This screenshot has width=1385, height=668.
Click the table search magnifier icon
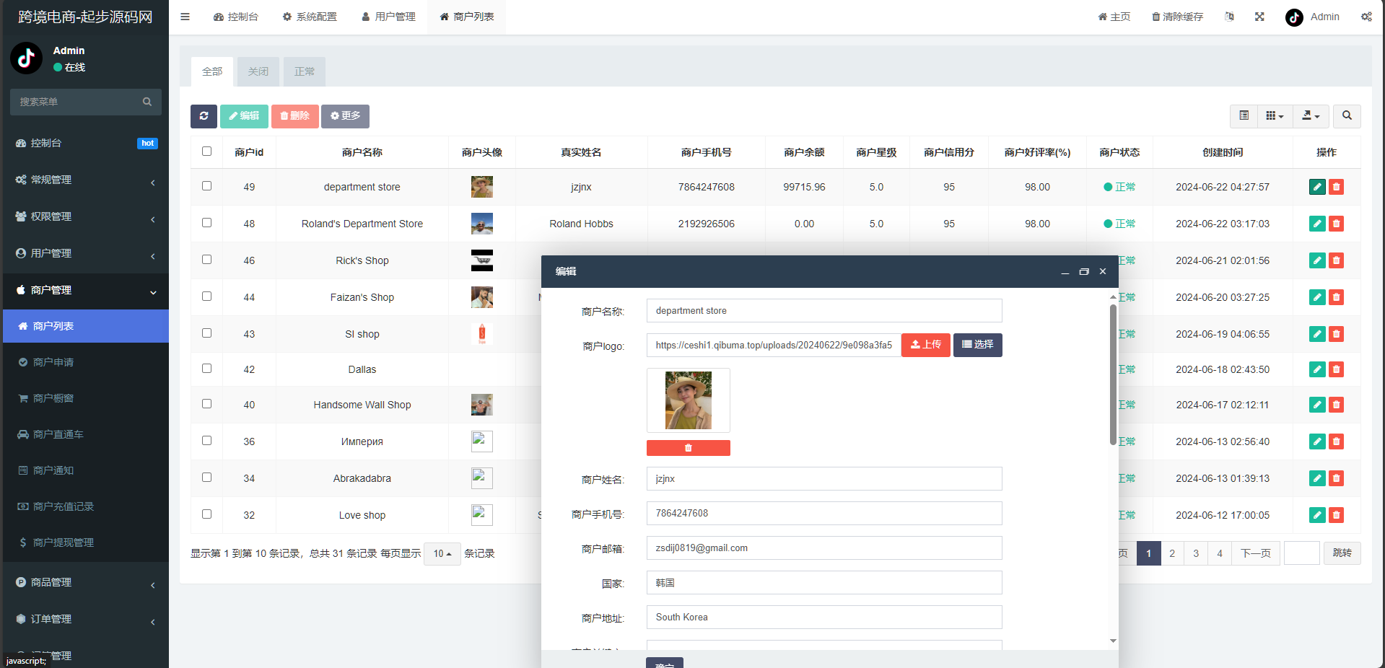(1346, 116)
